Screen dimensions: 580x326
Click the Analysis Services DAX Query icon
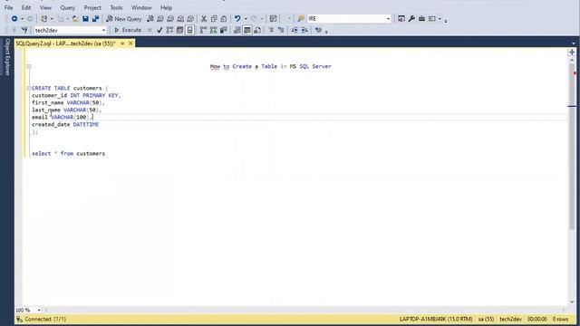pyautogui.click(x=190, y=18)
